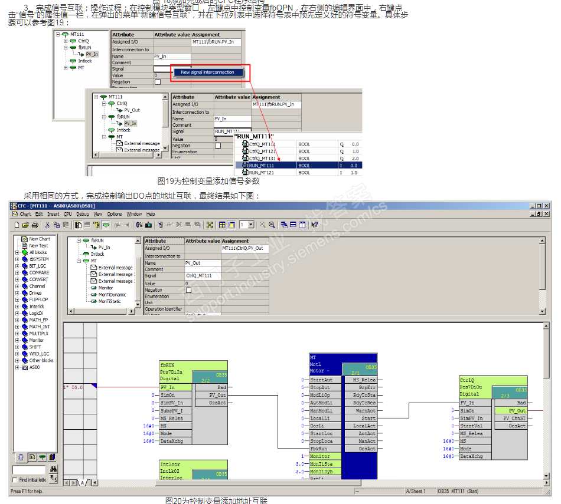Toggle the block catalog toolbar icon
The height and width of the screenshot is (504, 561).
pyautogui.click(x=78, y=225)
